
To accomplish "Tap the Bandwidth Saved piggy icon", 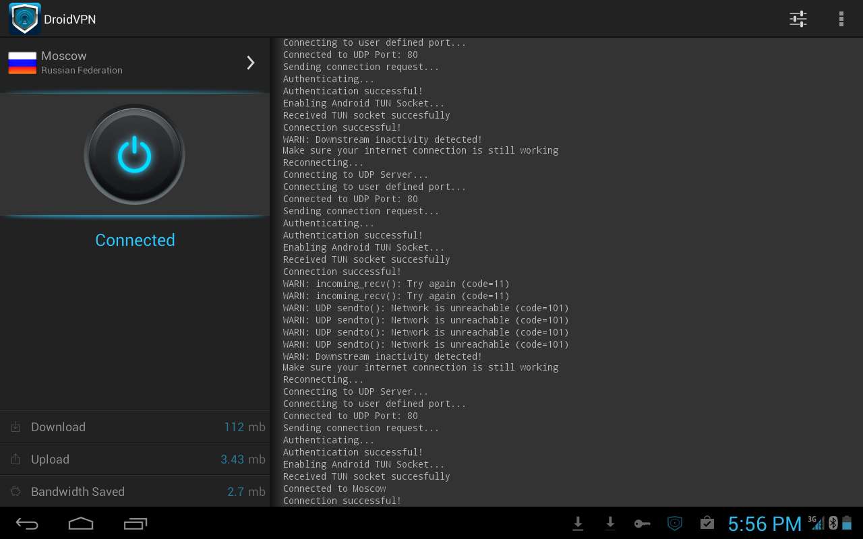I will [x=16, y=492].
